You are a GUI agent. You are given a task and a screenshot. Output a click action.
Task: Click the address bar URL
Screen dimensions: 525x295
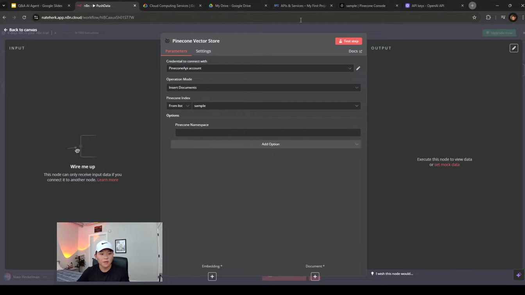(x=88, y=18)
